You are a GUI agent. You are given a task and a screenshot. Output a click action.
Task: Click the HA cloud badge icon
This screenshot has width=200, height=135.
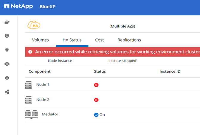(x=34, y=26)
